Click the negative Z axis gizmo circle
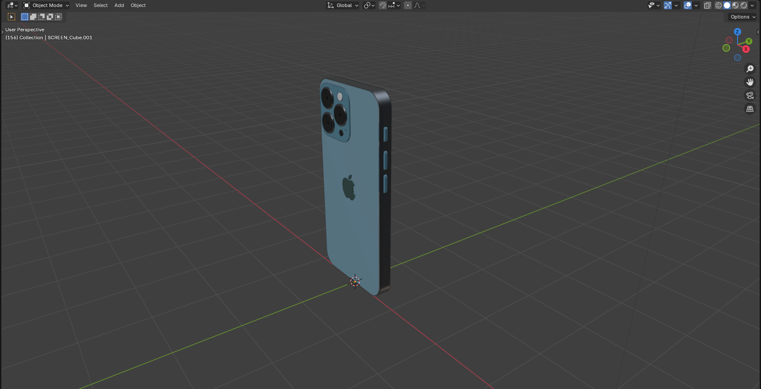Screen dimensions: 761x389 [x=738, y=57]
